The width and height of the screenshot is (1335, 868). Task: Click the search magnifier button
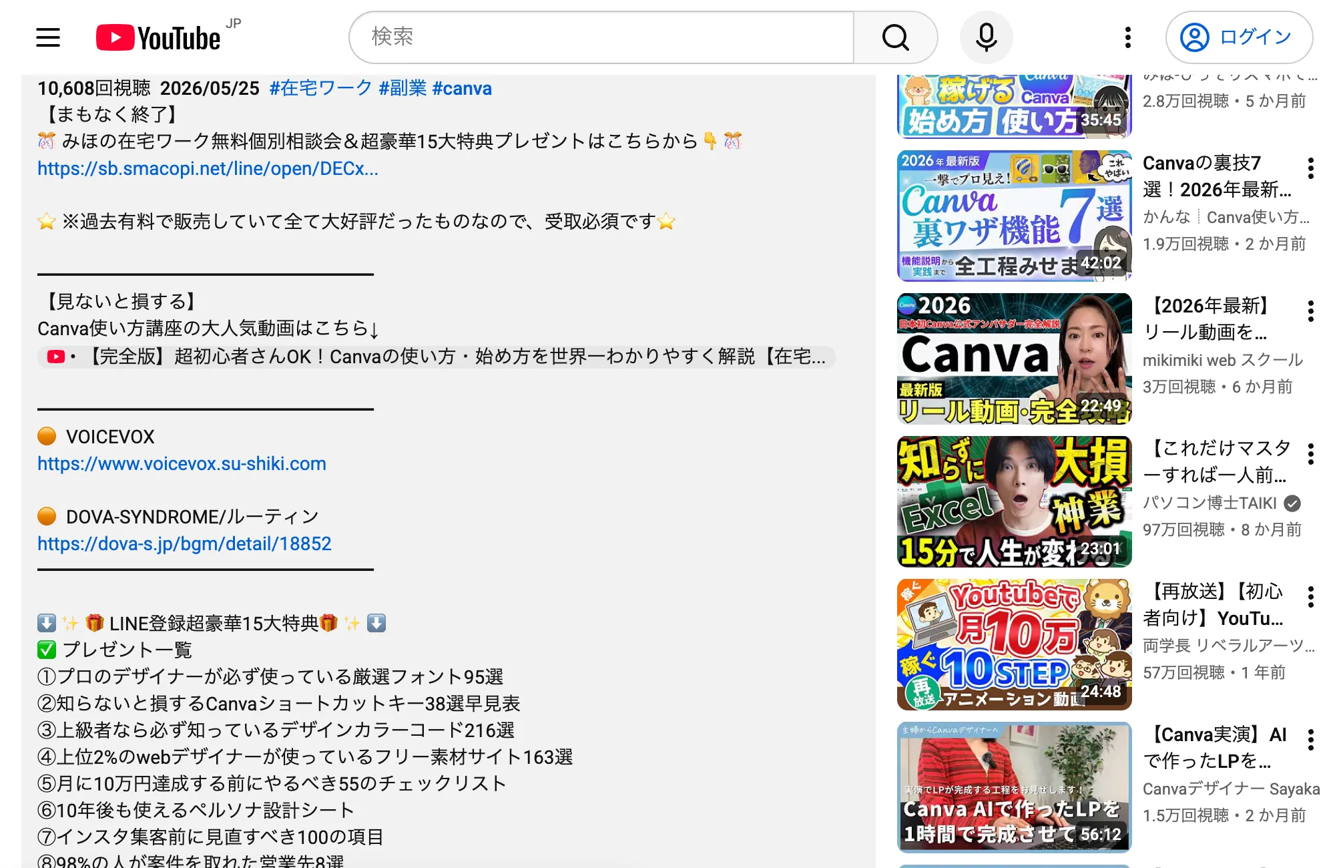pos(896,37)
